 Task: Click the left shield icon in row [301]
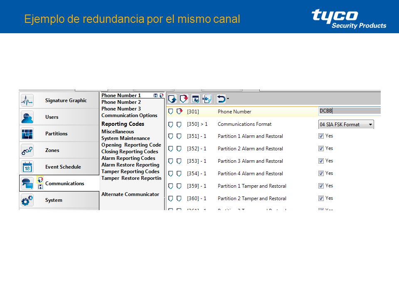171,111
